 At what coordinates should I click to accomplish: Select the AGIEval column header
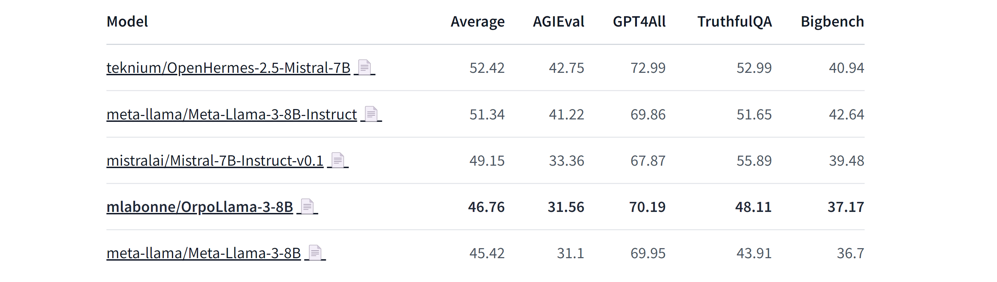pos(558,21)
